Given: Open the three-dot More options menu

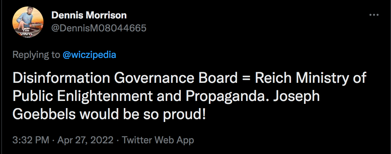Looking at the screenshot, I should coord(374,15).
